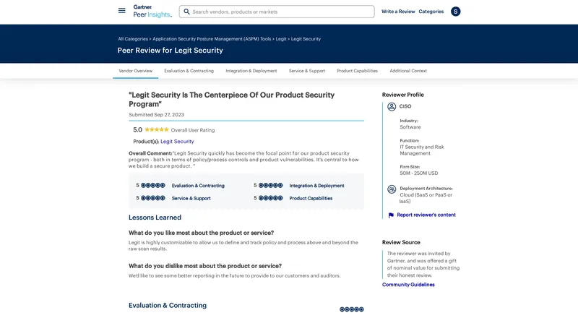
Task: Click the Gartner Peer Insights logo
Action: pyautogui.click(x=152, y=11)
